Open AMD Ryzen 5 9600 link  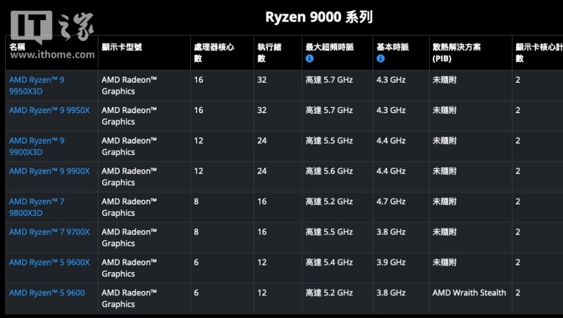tap(47, 293)
